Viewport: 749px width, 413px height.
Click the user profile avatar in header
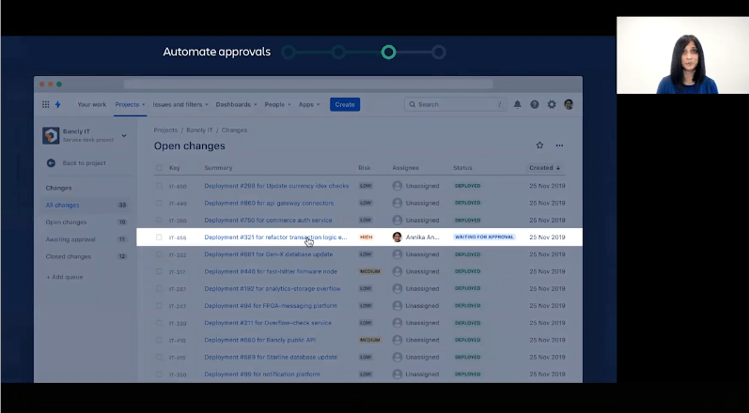[569, 104]
